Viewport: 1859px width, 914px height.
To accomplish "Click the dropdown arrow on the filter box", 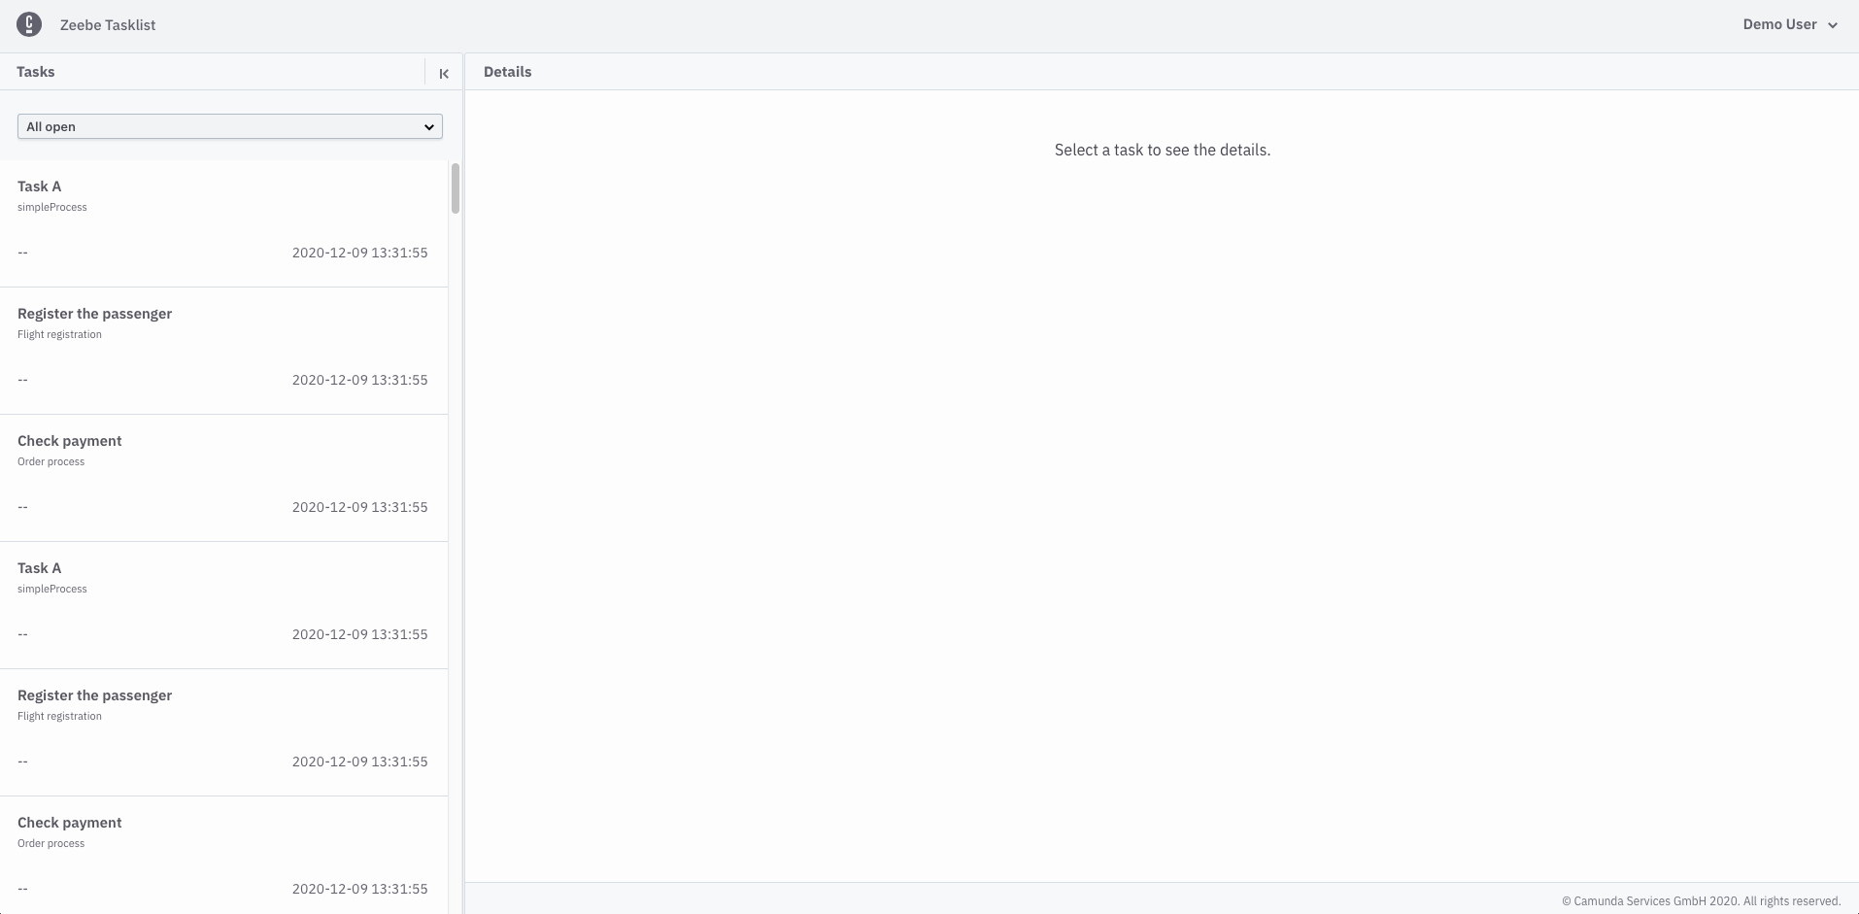I will coord(427,126).
